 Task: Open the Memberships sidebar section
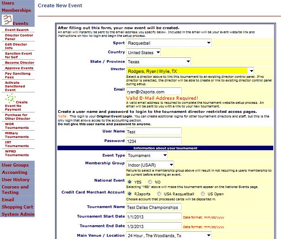pyautogui.click(x=16, y=10)
